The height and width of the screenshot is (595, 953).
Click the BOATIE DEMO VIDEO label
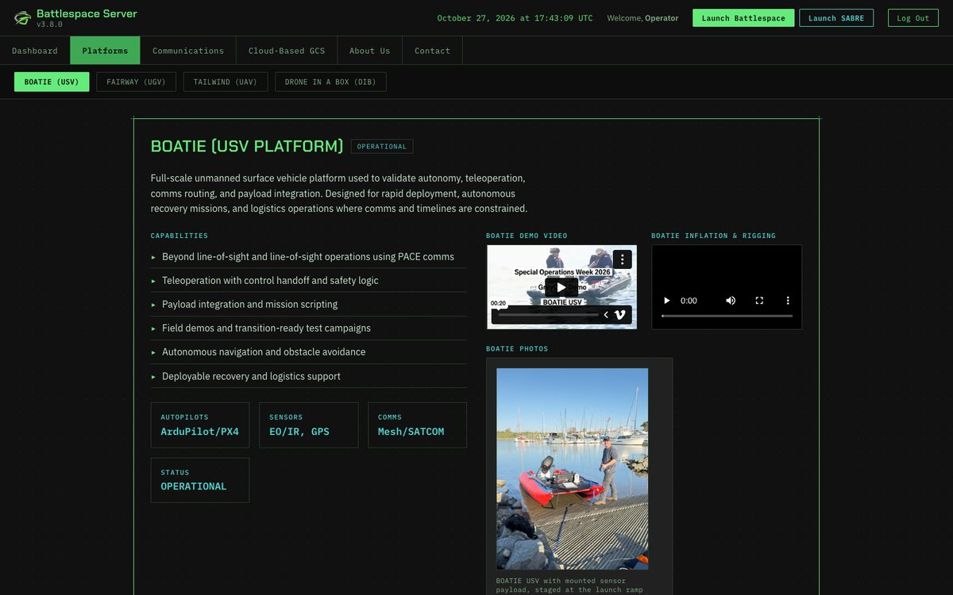(x=527, y=236)
